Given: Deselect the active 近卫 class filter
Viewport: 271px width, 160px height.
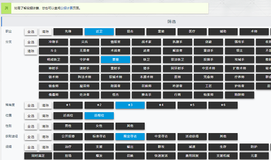Looking at the screenshot, I should click(99, 32).
